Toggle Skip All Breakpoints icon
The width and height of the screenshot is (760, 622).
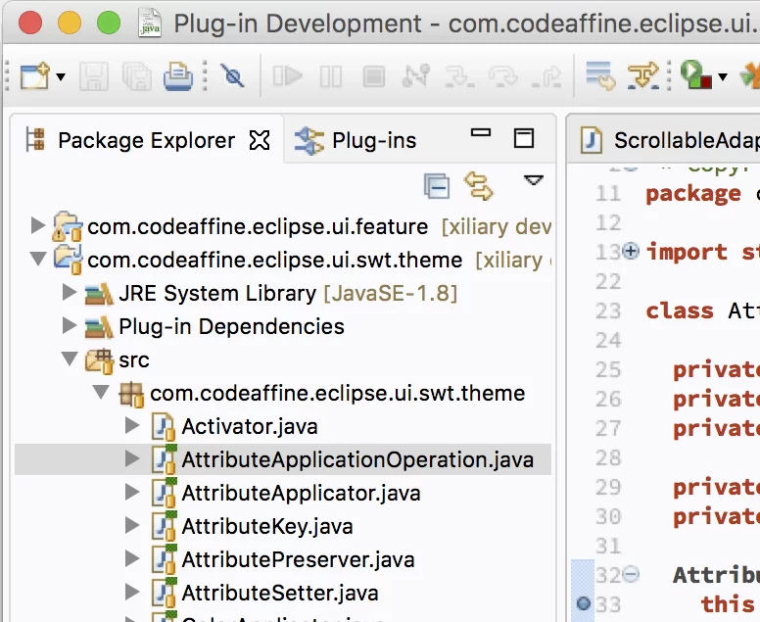coord(232,76)
